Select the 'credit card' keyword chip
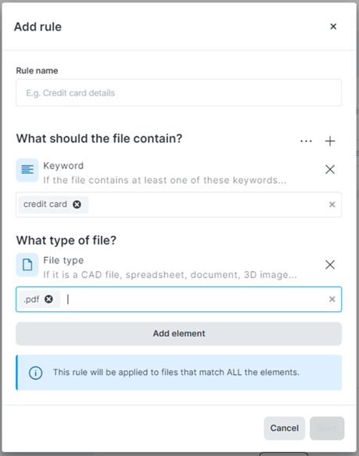Screen dimensions: 359x456 [x=45, y=204]
